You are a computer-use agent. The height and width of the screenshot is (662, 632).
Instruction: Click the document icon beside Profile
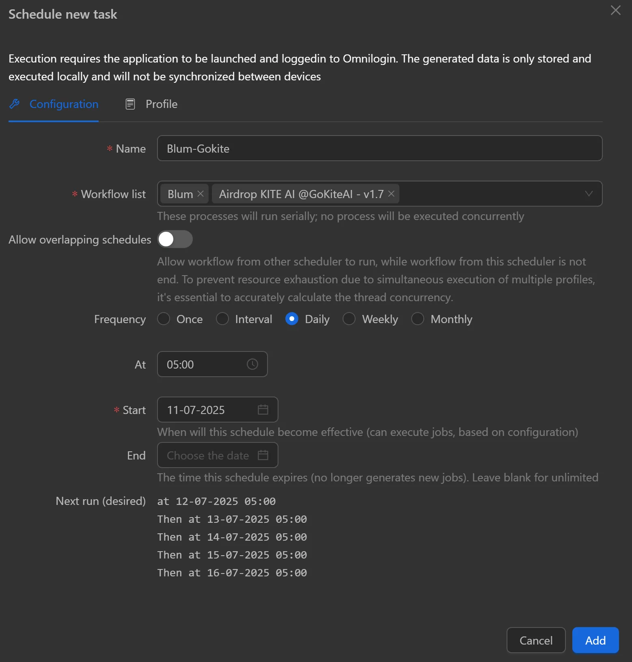[x=130, y=104]
